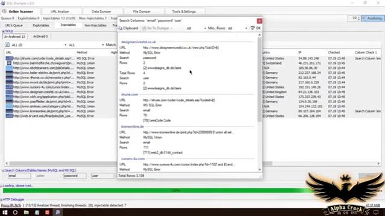Click the cursors-4u.com heading in the dialog
Image resolution: width=385 pixels, height=216 pixels.
click(x=133, y=159)
